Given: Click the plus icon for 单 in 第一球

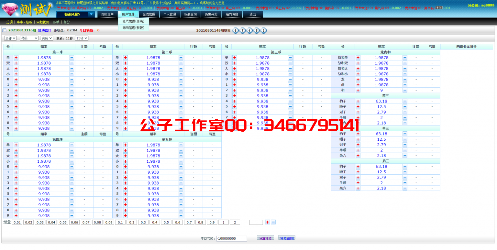Looking at the screenshot, I should pos(16,58).
